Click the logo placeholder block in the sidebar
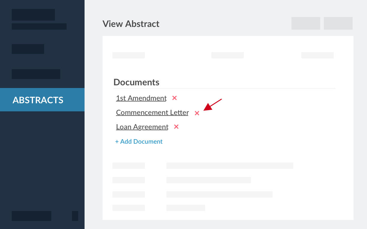 coord(33,15)
